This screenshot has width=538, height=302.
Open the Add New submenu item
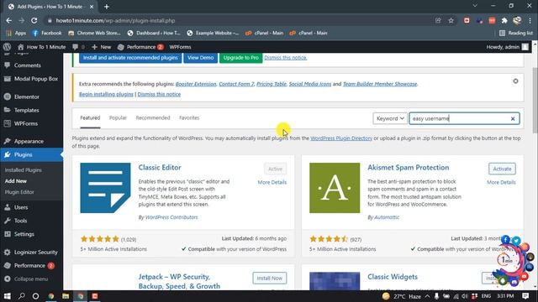point(16,181)
